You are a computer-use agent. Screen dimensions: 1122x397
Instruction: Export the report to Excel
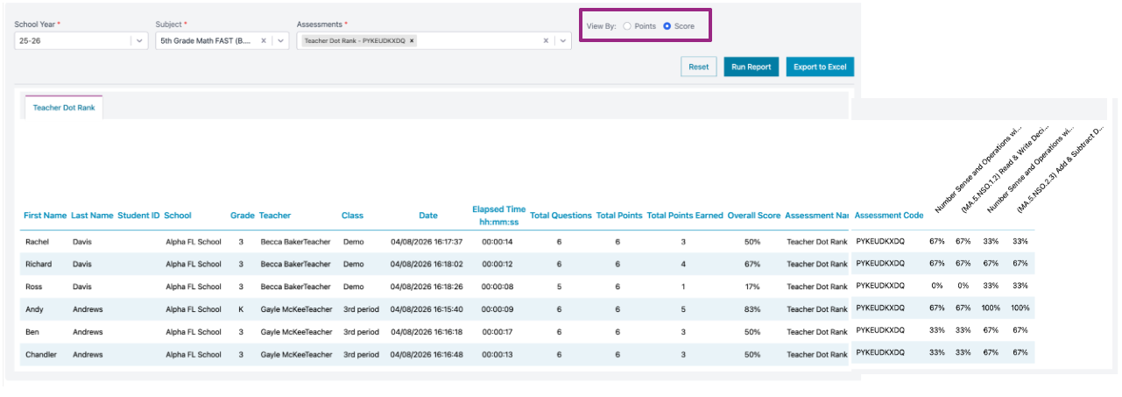pyautogui.click(x=819, y=67)
